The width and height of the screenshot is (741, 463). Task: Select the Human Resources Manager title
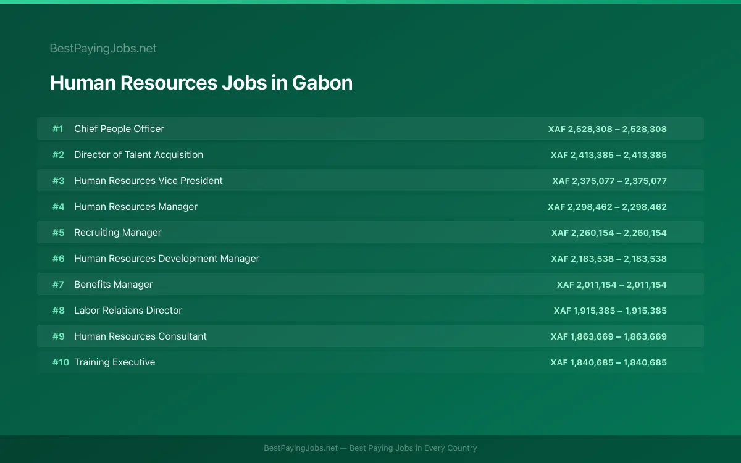[x=136, y=206]
